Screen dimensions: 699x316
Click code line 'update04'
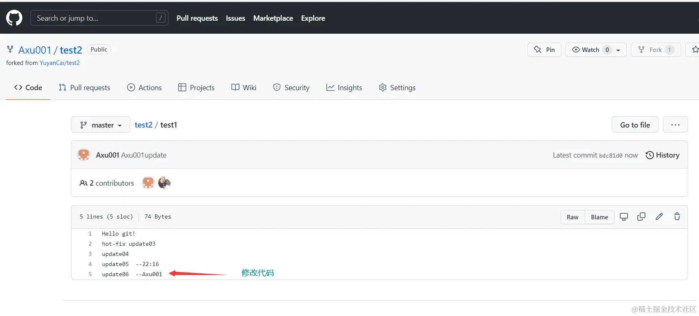[x=115, y=254]
